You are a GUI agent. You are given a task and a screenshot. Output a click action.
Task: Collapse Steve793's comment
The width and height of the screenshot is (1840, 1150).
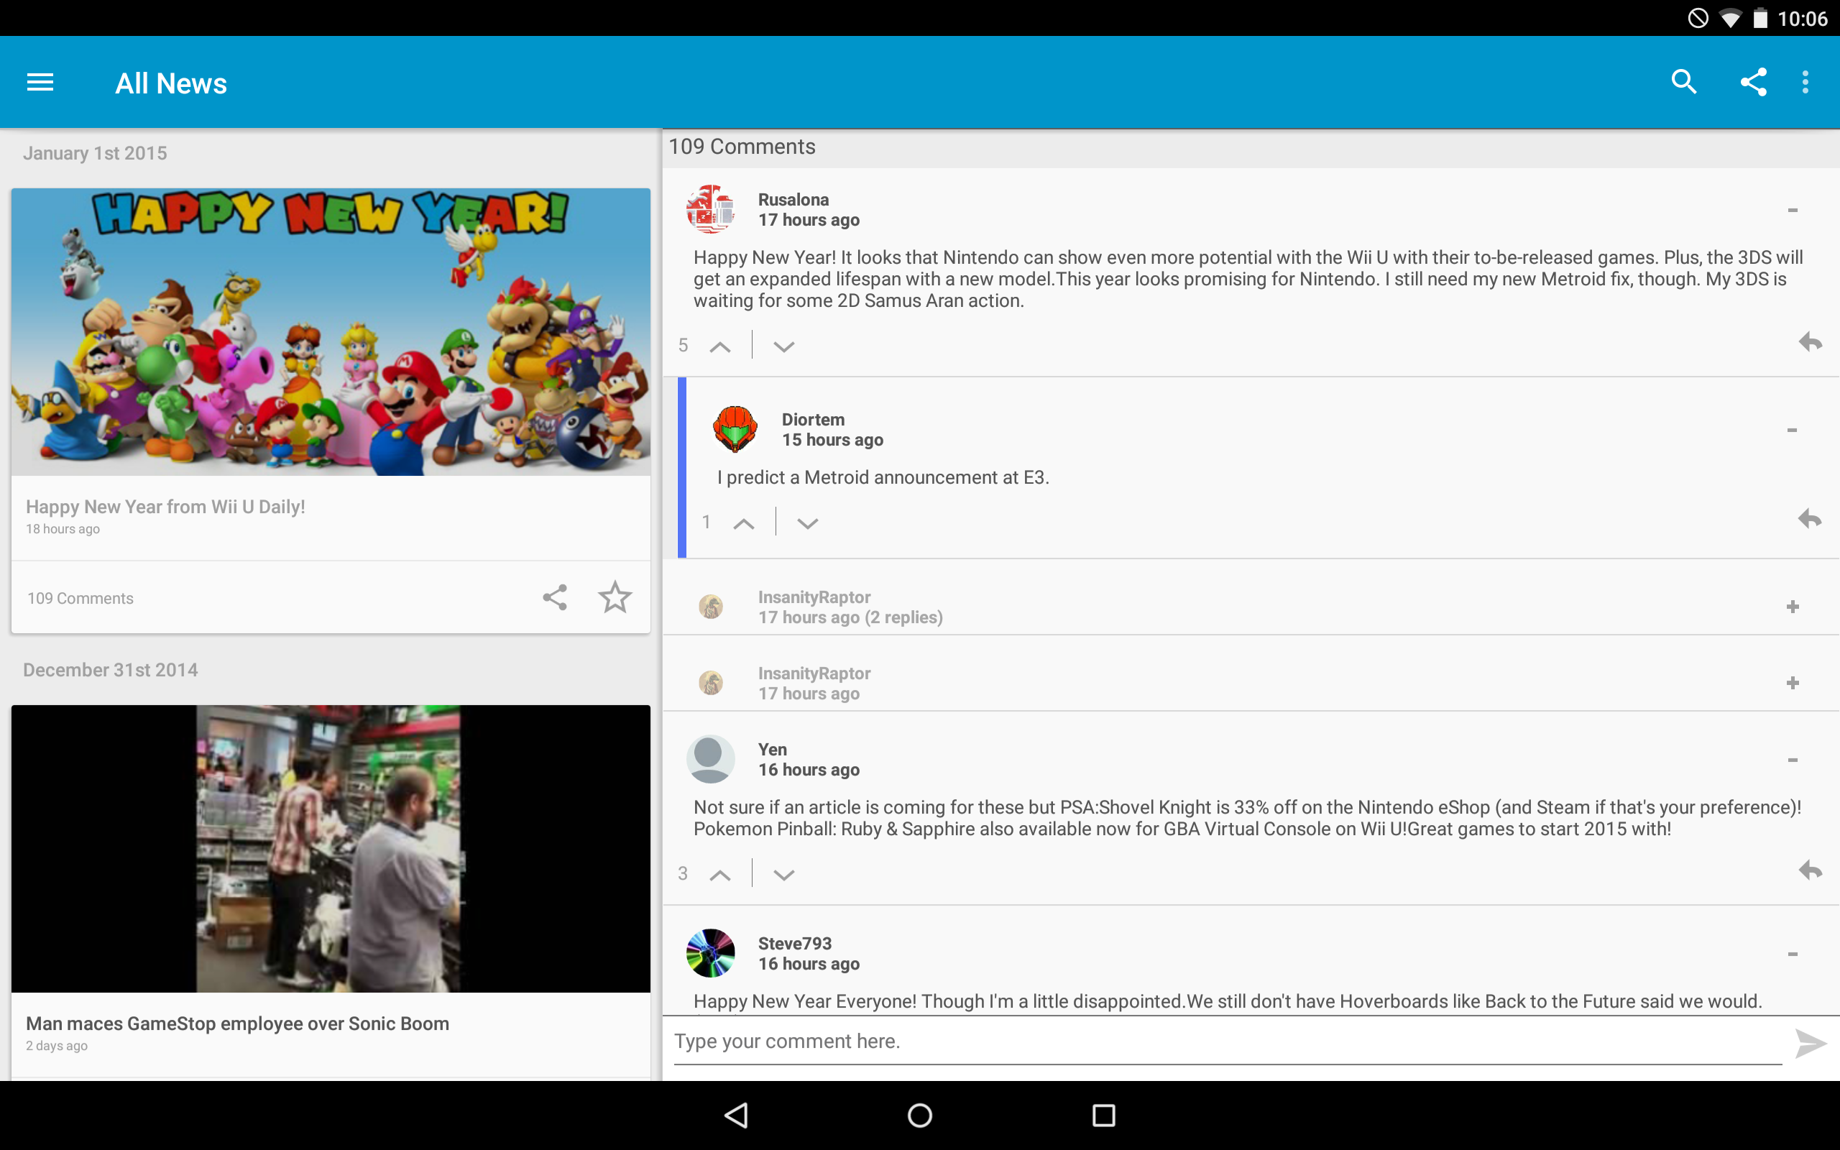click(x=1792, y=954)
